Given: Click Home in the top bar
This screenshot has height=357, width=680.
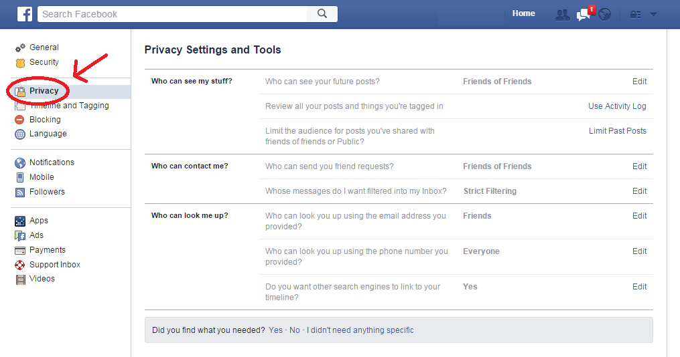Looking at the screenshot, I should 523,13.
